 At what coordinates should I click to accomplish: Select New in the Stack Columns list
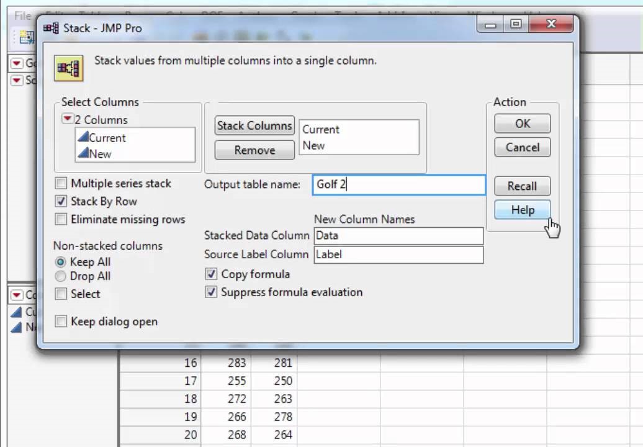coord(313,145)
